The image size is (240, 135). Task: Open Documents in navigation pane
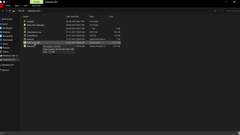coord(7,36)
